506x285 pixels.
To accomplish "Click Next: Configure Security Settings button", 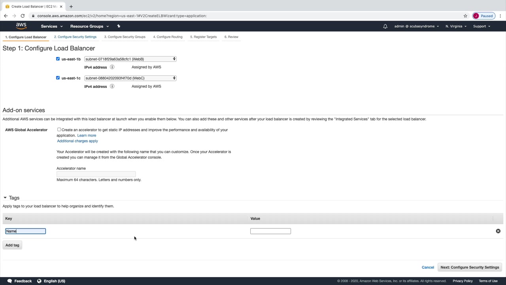I will point(470,267).
